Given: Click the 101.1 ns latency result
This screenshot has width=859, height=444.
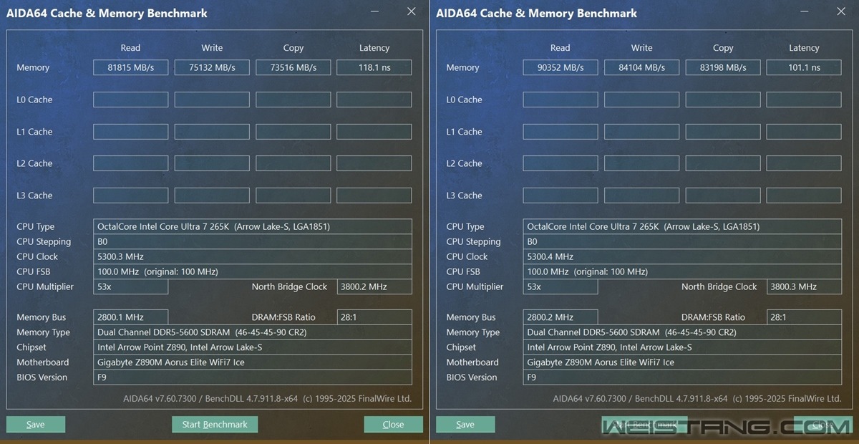Looking at the screenshot, I should (804, 67).
